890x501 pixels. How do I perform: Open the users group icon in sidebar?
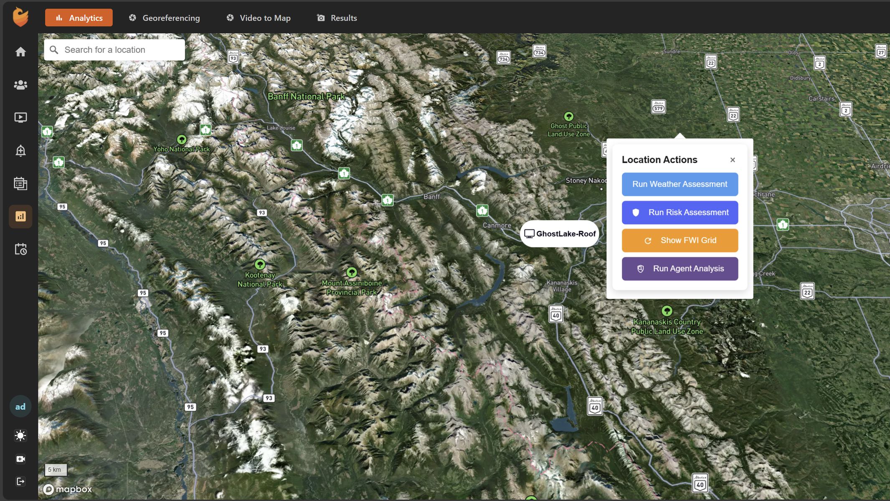pos(20,85)
